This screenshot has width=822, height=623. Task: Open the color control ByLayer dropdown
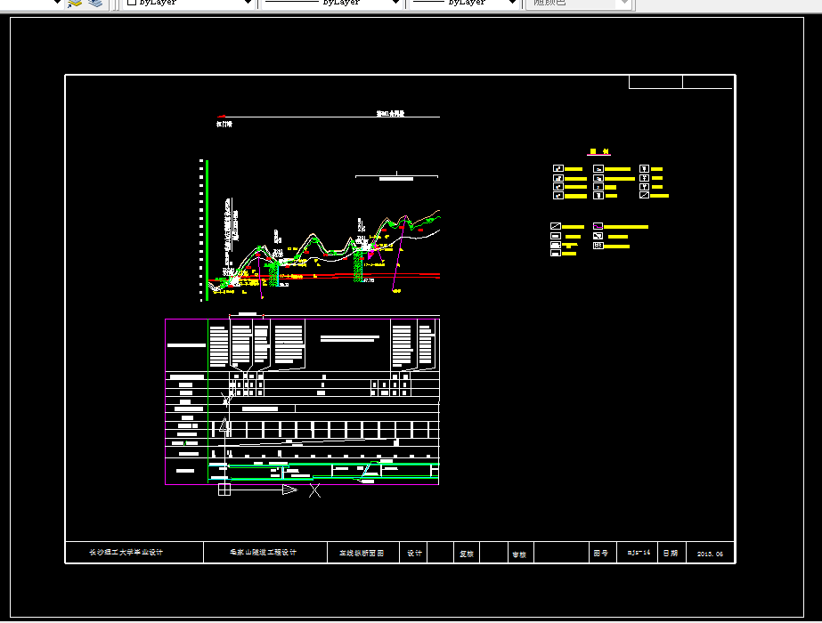coord(189,3)
